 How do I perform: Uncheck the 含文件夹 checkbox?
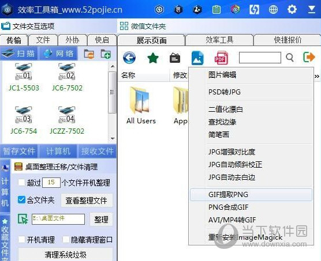coord(21,200)
